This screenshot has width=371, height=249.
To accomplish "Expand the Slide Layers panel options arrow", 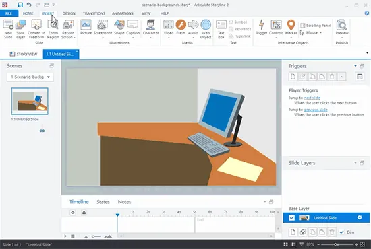I will click(355, 163).
